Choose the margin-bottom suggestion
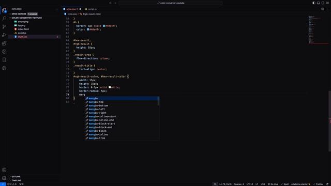331x186 pixels. tap(122, 105)
